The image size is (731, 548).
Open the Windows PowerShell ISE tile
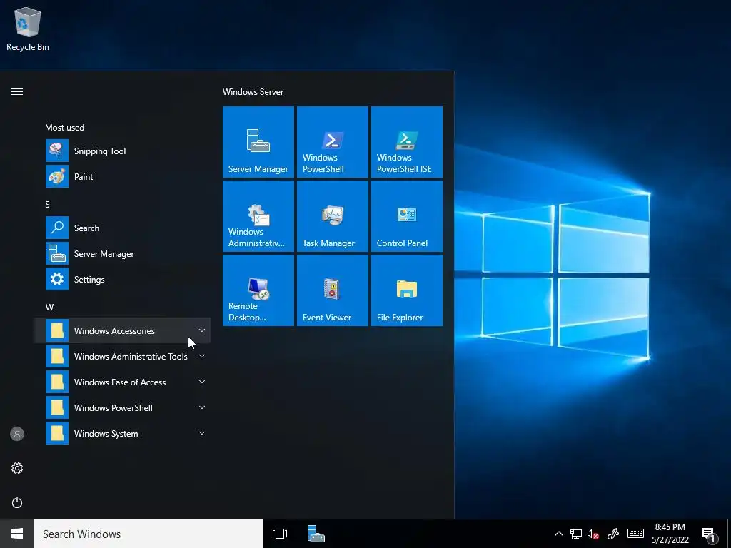[x=406, y=142]
